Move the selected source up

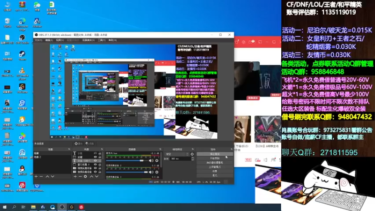[x=91, y=177]
